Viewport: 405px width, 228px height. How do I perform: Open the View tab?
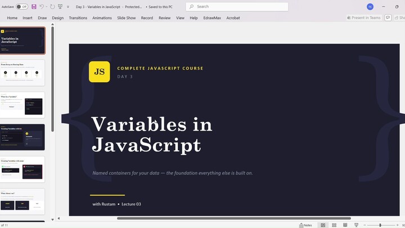click(x=181, y=18)
